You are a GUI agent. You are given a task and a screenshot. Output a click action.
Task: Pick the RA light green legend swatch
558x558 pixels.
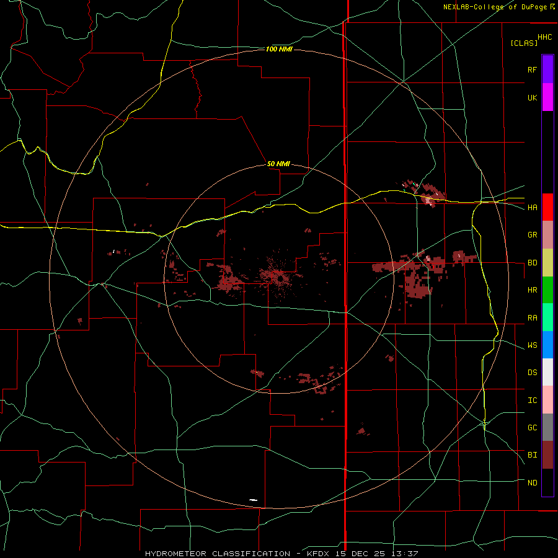click(547, 317)
